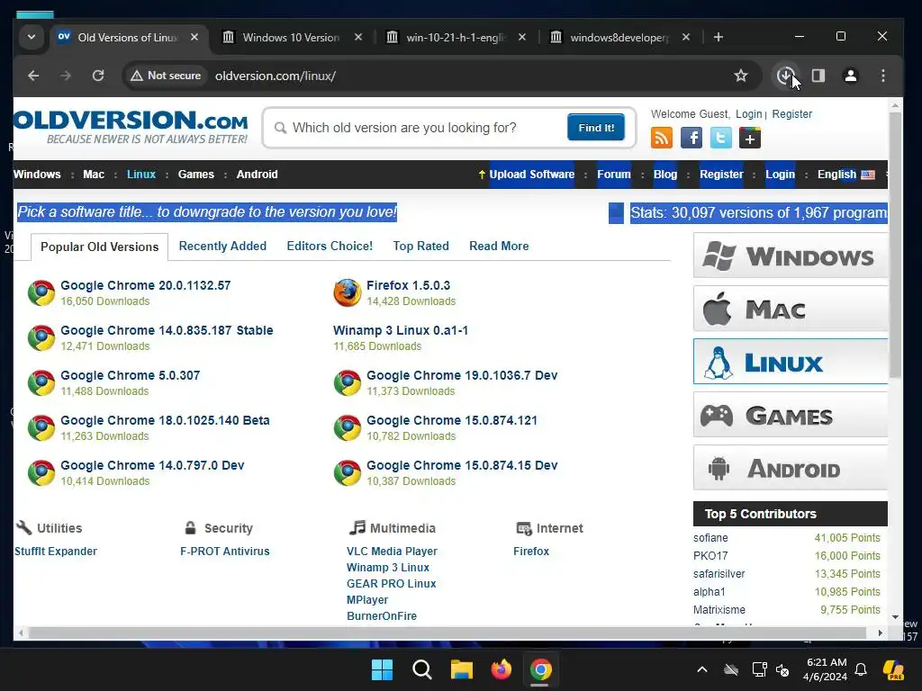The image size is (922, 691).
Task: Click Upload Software link
Action: click(531, 175)
